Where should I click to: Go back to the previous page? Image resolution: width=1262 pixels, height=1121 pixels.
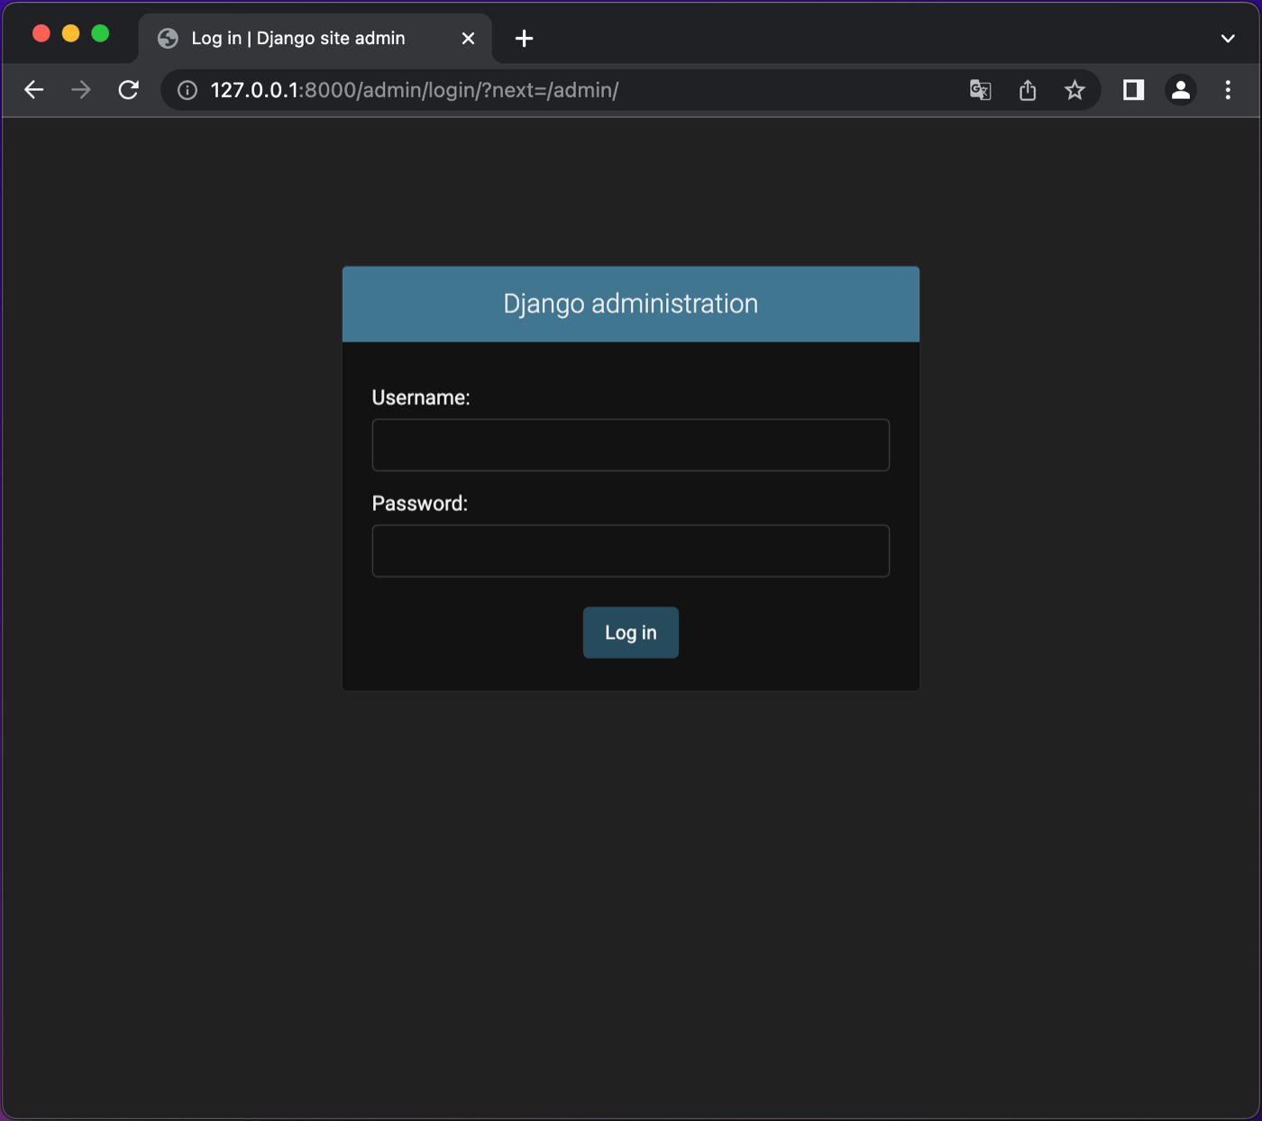pos(34,90)
